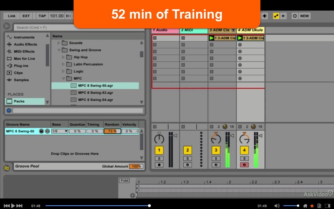Click the track 3 pan knob
The width and height of the screenshot is (334, 209).
216,138
